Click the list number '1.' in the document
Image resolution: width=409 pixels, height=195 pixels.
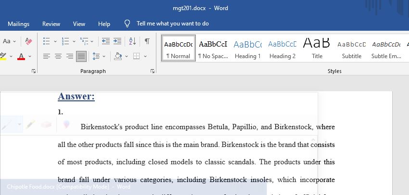click(x=60, y=112)
